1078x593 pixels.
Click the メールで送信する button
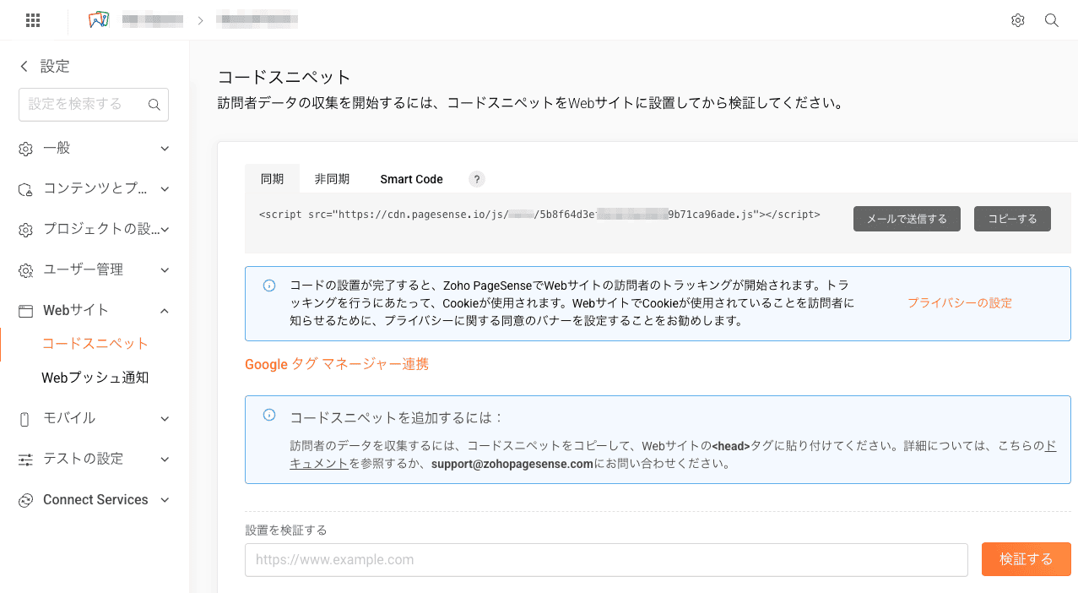907,219
